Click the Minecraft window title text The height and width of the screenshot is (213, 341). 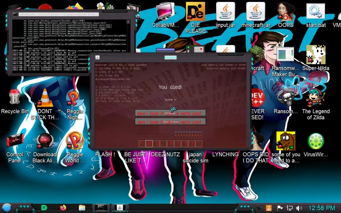point(170,58)
